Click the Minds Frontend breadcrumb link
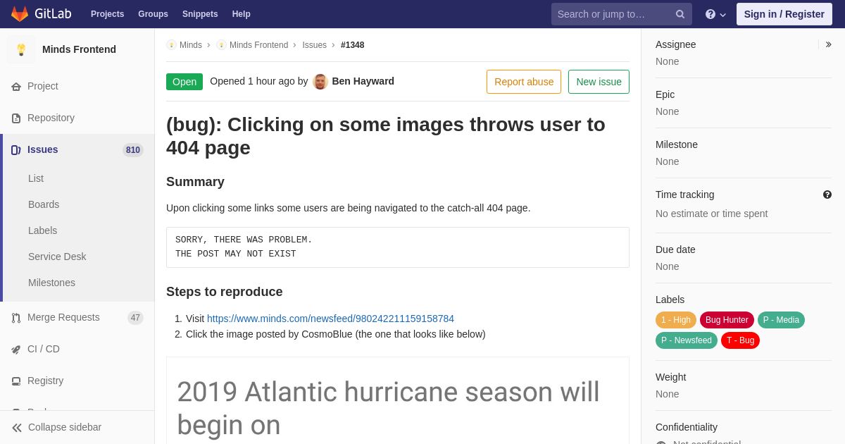 pyautogui.click(x=258, y=45)
